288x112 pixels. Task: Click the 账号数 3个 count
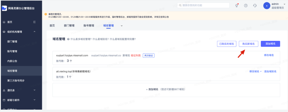coord(64,61)
